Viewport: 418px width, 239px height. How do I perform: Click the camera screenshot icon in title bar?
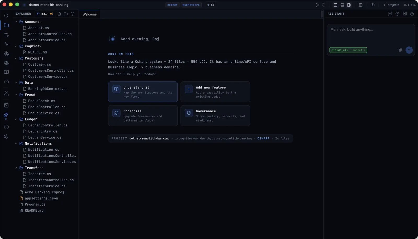point(373,5)
